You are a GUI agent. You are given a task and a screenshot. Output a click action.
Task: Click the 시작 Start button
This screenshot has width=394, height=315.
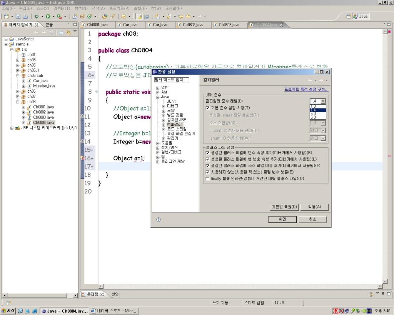click(x=8, y=311)
